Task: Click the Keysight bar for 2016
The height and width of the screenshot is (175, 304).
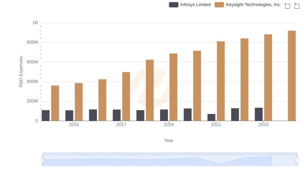Action: pos(102,100)
